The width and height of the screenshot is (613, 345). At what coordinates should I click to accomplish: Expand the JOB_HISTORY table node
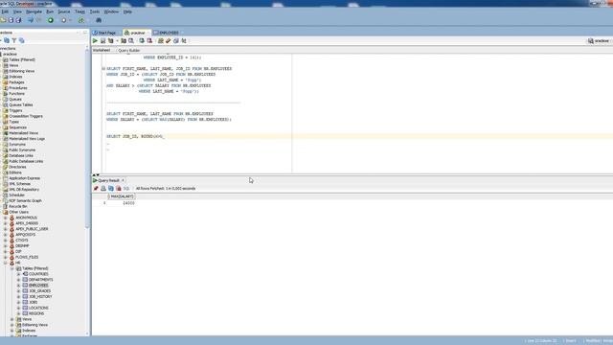pyautogui.click(x=19, y=296)
